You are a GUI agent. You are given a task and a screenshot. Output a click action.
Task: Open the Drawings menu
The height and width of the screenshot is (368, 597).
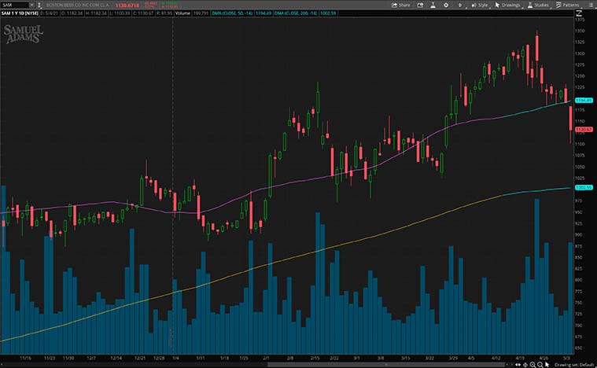click(509, 5)
